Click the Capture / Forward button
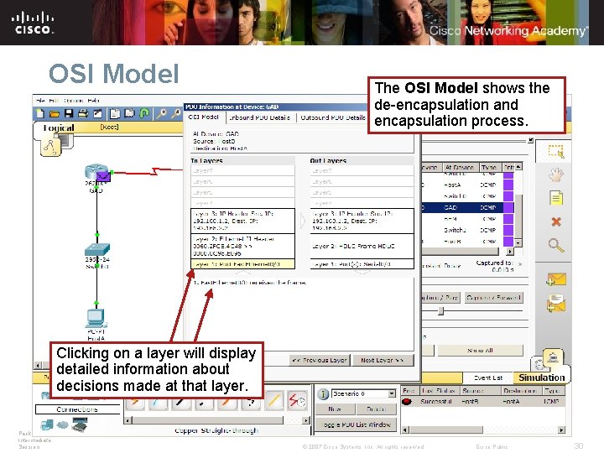The height and width of the screenshot is (453, 604). [494, 297]
